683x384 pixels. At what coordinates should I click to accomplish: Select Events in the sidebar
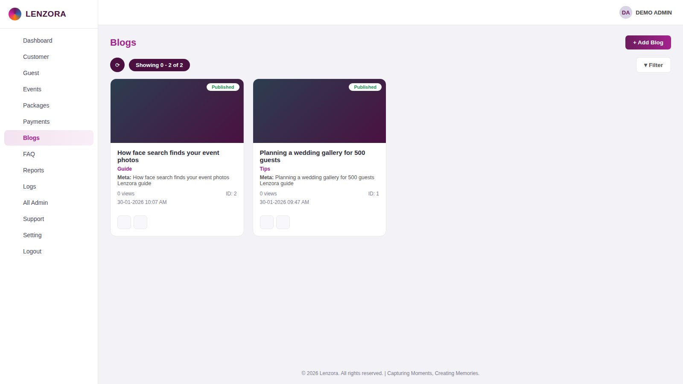tap(49, 89)
